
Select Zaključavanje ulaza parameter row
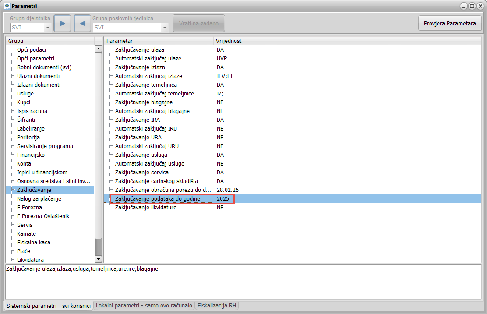pyautogui.click(x=139, y=49)
